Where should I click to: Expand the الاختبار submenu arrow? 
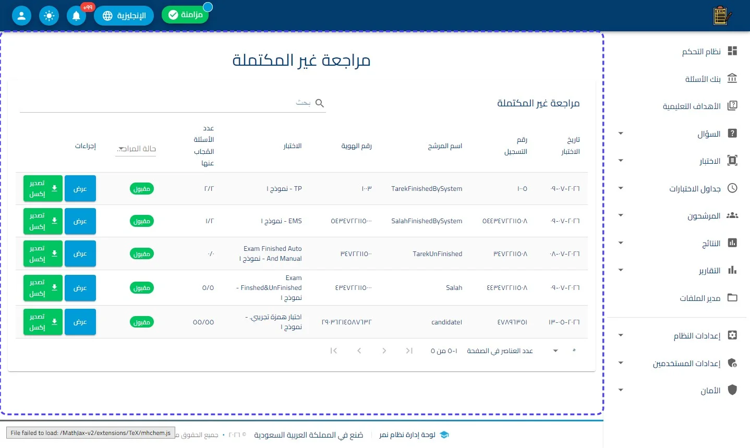[x=621, y=161]
